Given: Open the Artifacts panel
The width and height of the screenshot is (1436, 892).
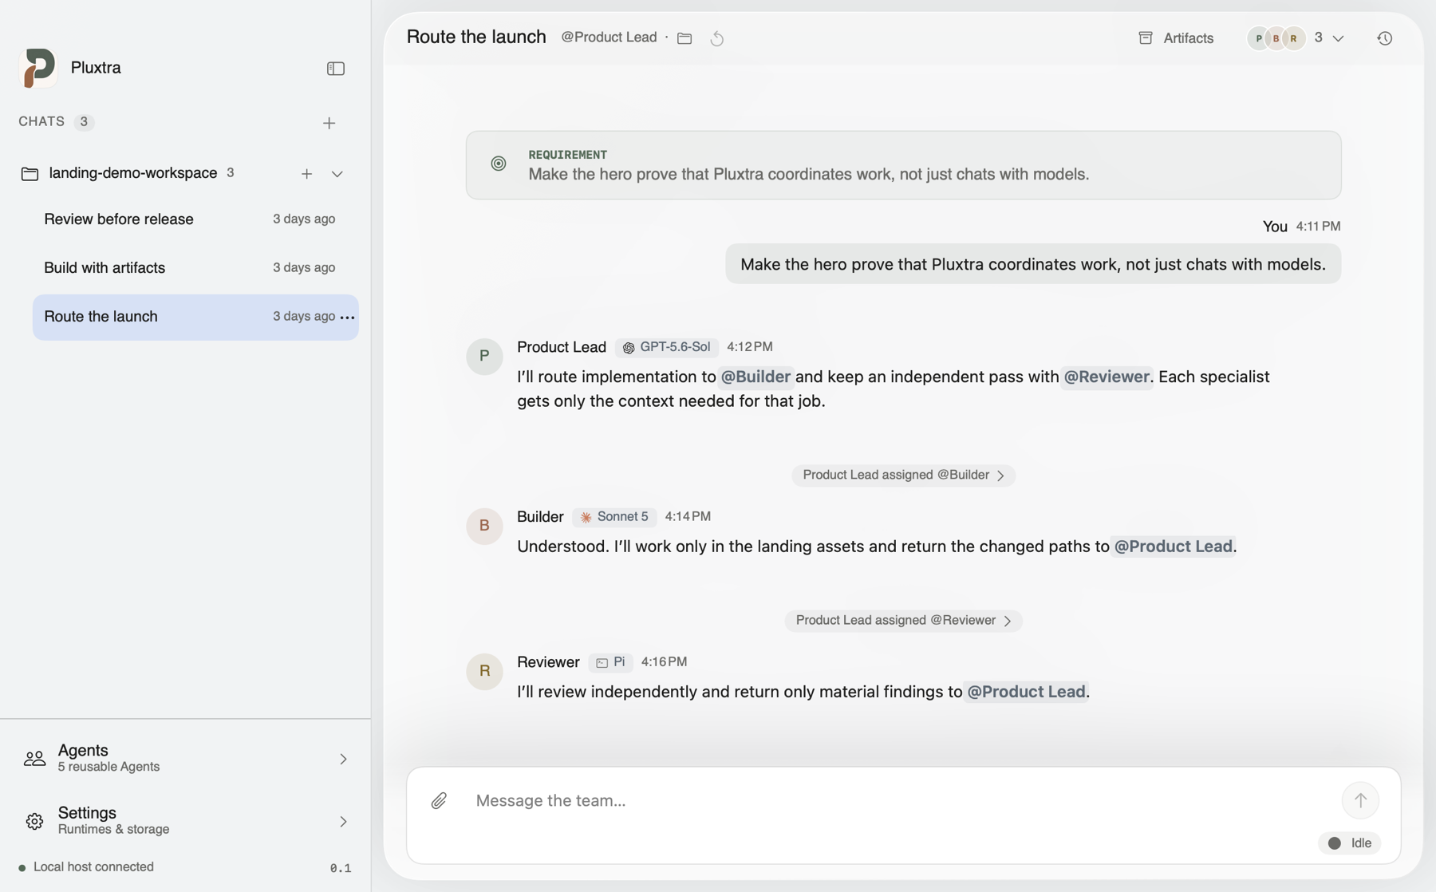Looking at the screenshot, I should pos(1176,38).
